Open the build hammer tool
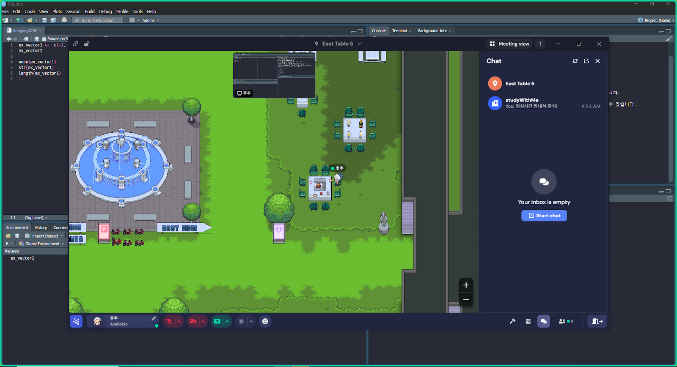Screen dimensions: 677x367 tap(512, 321)
